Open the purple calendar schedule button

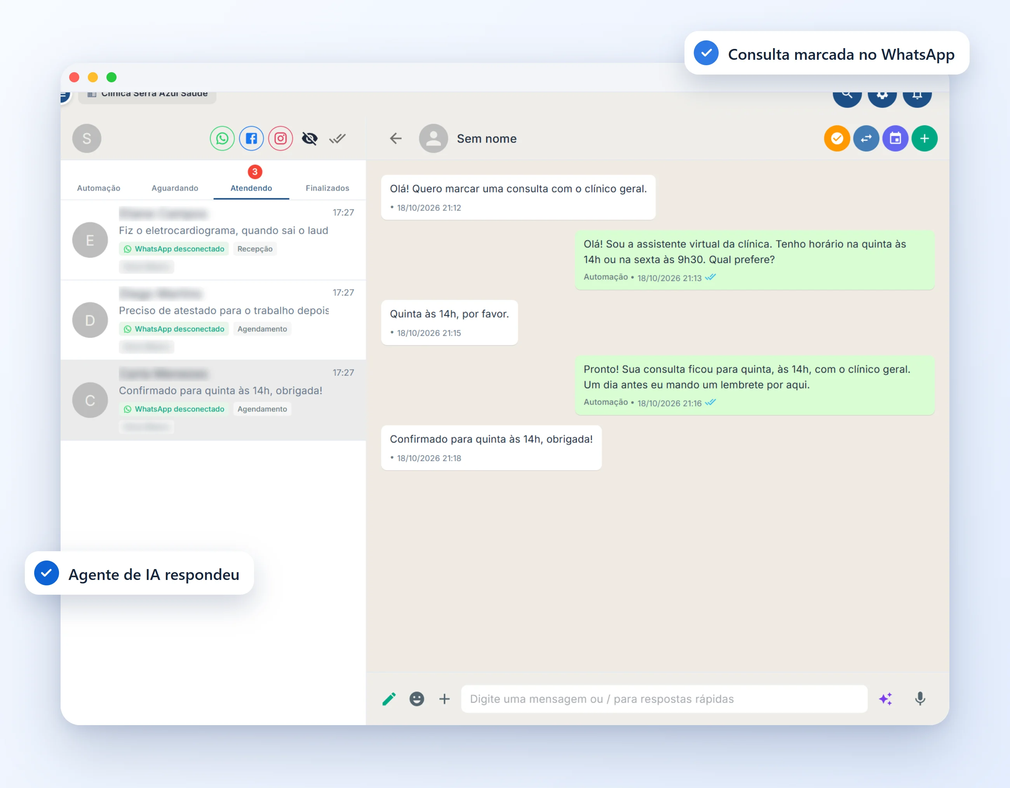[x=895, y=138]
